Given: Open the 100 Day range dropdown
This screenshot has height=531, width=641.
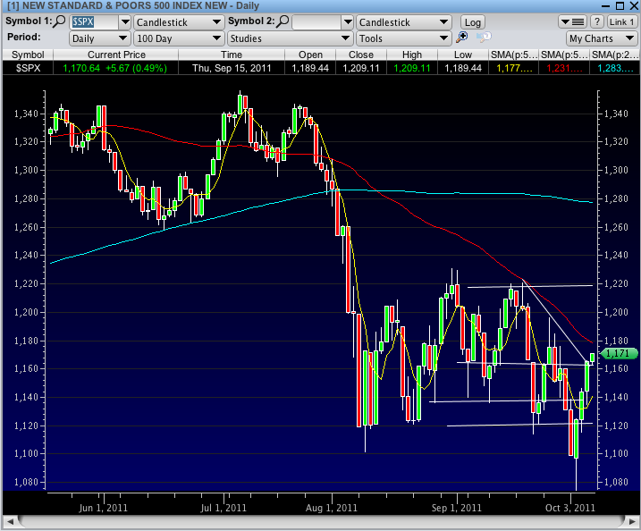Looking at the screenshot, I should pos(178,38).
